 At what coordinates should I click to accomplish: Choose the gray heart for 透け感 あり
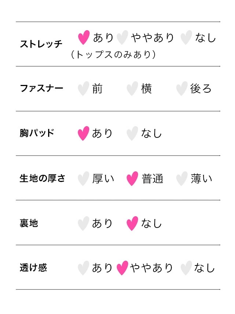(x=84, y=268)
